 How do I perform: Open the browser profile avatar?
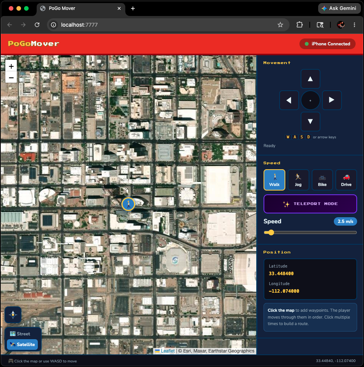341,25
